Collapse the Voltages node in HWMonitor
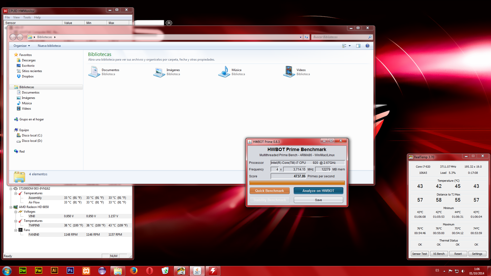 (x=16, y=212)
